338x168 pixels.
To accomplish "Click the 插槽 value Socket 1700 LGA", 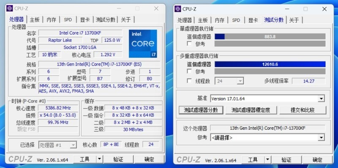I will [x=80, y=47].
